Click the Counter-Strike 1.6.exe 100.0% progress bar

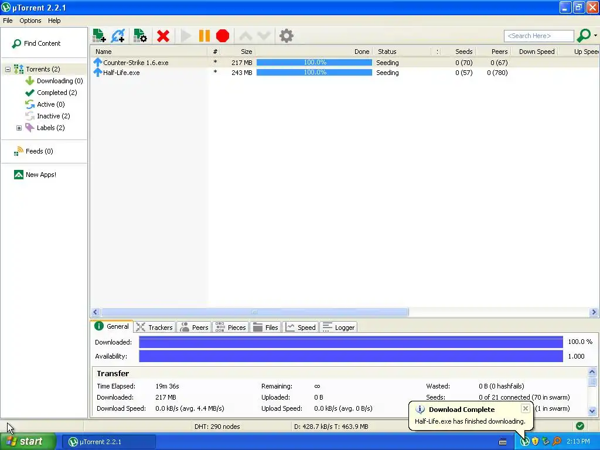click(314, 62)
